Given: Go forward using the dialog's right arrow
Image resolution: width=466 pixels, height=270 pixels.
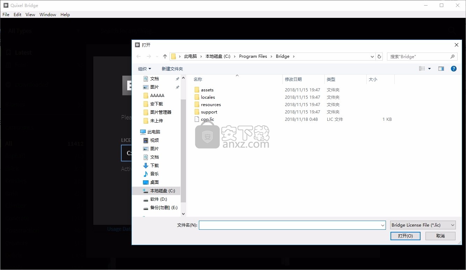Looking at the screenshot, I should tap(149, 56).
